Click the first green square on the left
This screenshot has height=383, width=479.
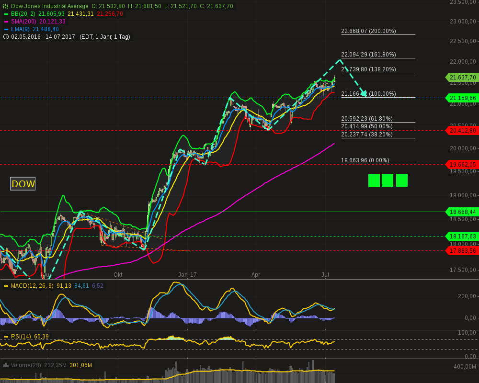click(374, 180)
